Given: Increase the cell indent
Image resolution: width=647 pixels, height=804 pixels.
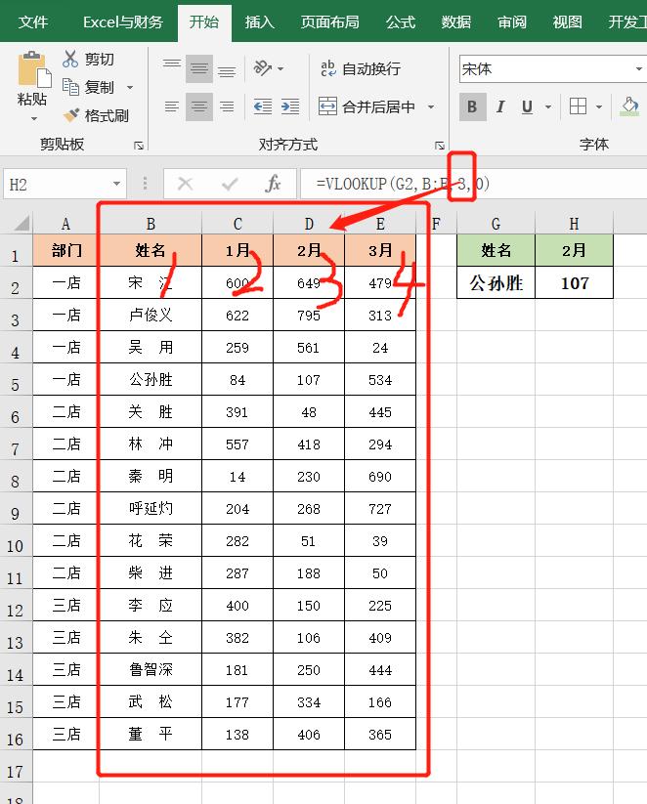Looking at the screenshot, I should coord(290,106).
